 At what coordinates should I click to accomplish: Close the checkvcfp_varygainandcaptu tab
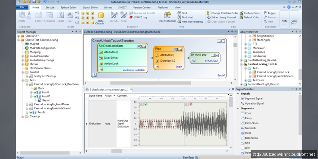pyautogui.click(x=131, y=89)
